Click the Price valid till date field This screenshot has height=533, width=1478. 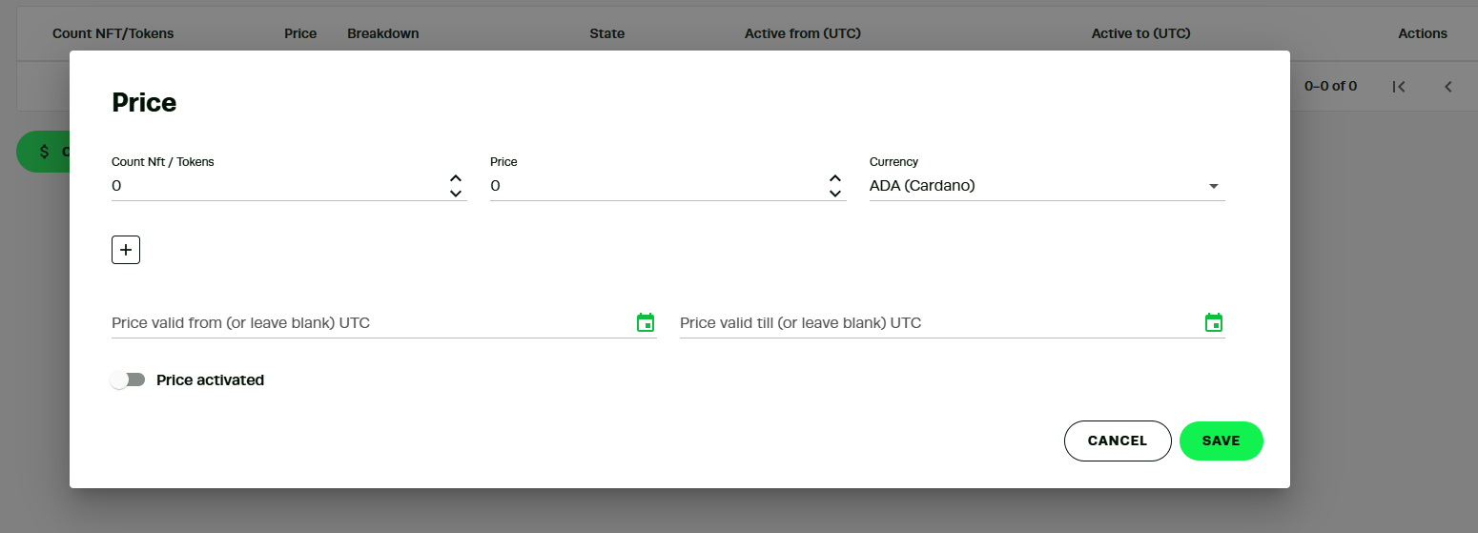pos(939,322)
